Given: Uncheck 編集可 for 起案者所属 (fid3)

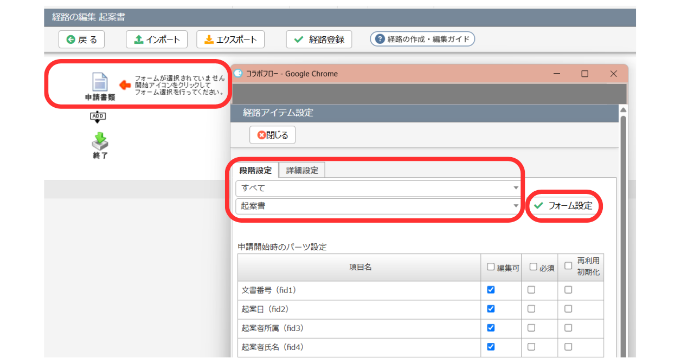Looking at the screenshot, I should [x=491, y=328].
